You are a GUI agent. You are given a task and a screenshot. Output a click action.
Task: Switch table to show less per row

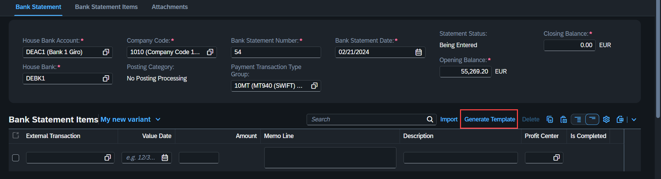592,119
